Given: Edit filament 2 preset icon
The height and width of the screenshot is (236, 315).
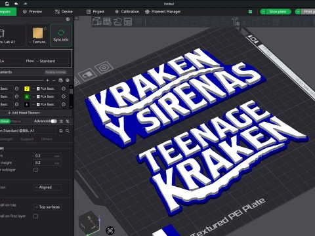Looking at the screenshot, I should tap(64, 88).
